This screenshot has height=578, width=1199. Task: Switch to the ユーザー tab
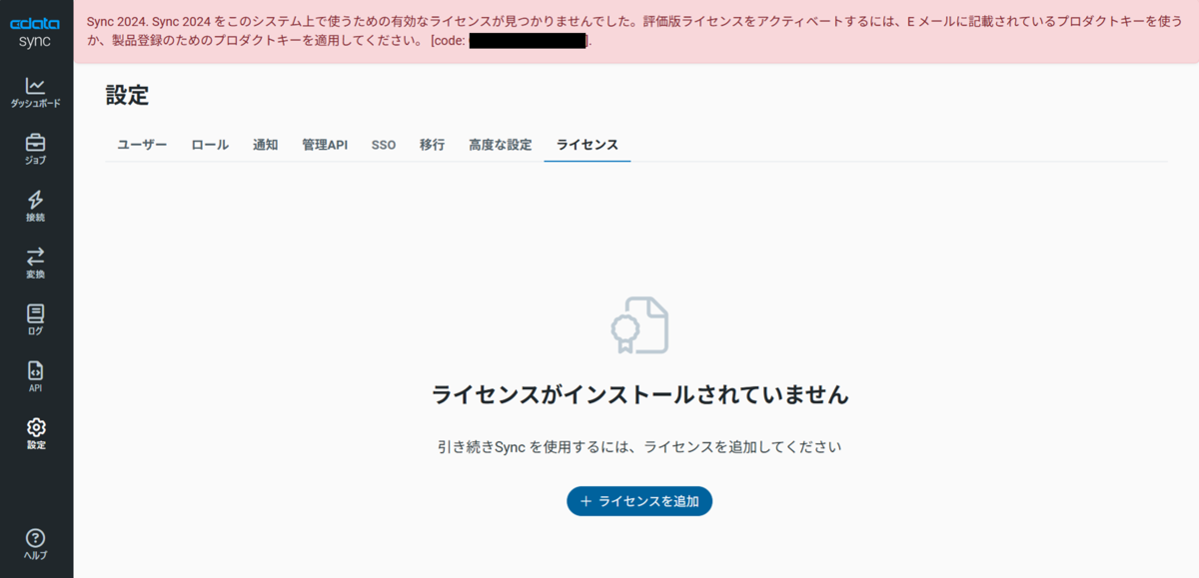(x=142, y=145)
